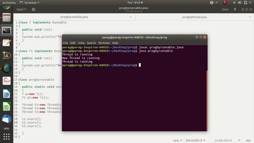
Task: Open the drawing compass app in dock
Action: 6,56
